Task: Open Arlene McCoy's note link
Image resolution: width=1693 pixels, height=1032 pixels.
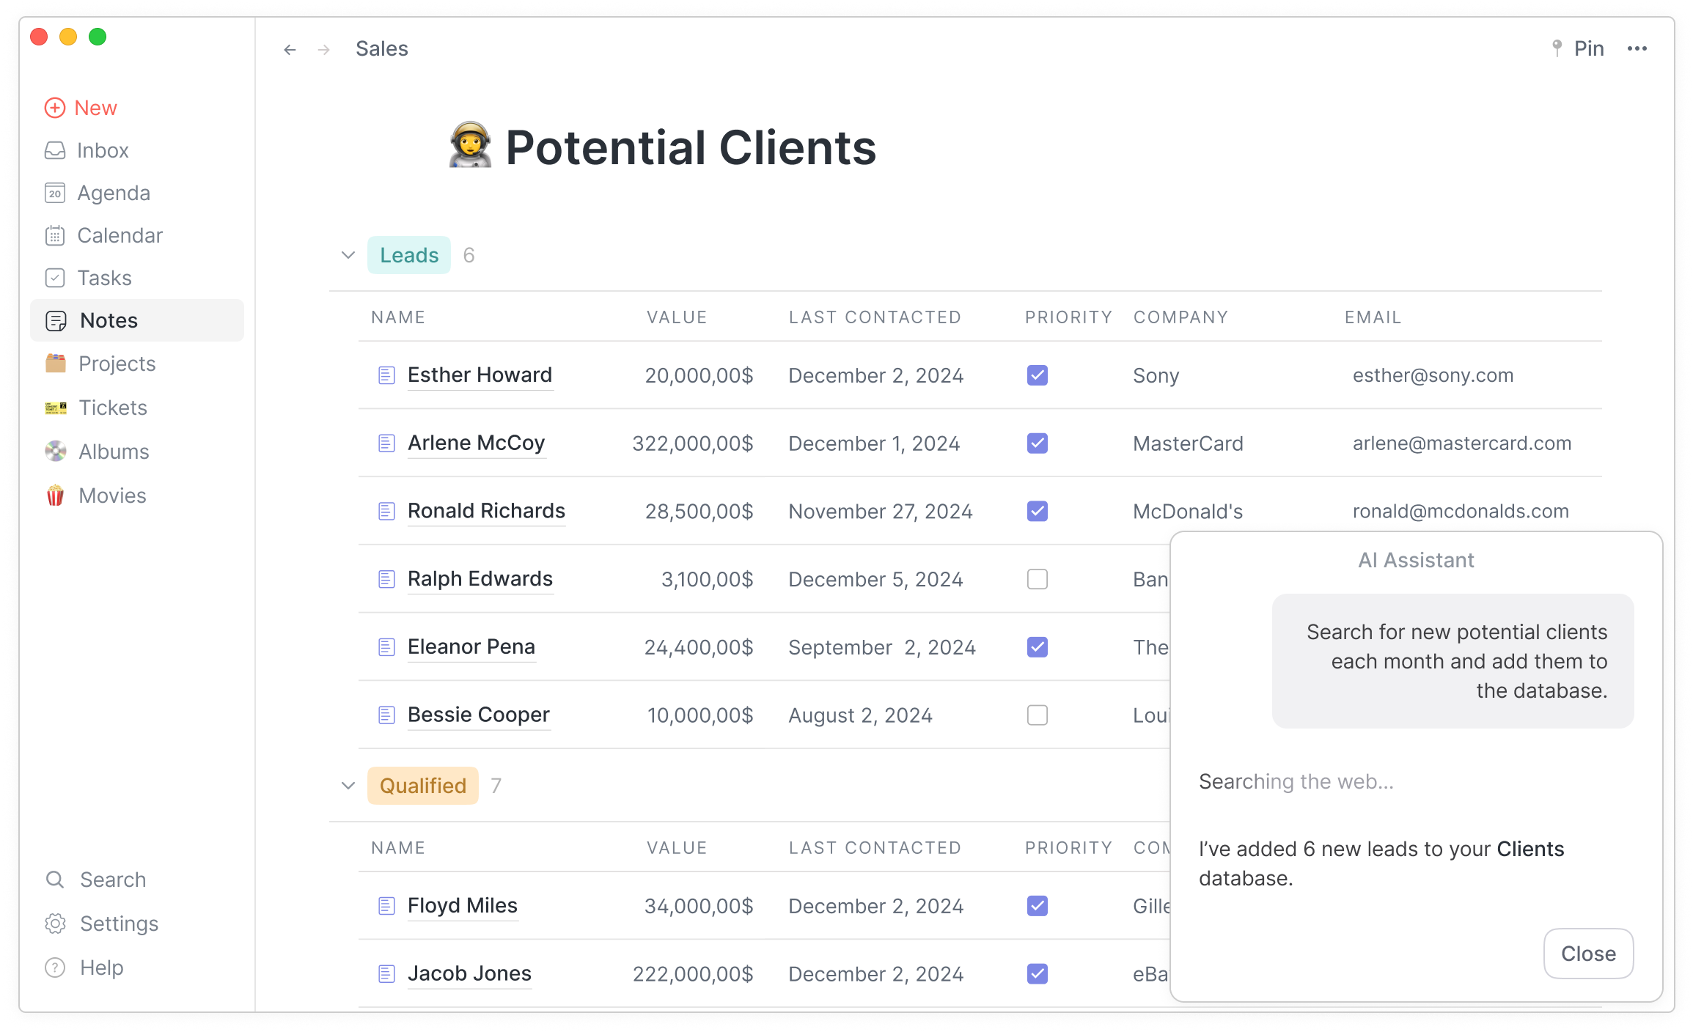Action: [x=476, y=443]
